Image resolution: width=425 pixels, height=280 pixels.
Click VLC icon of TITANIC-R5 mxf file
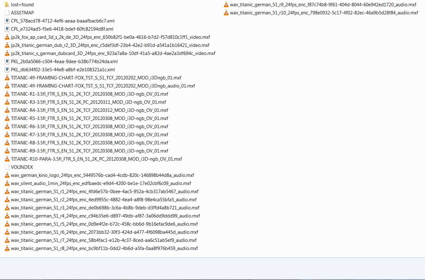pos(7,118)
